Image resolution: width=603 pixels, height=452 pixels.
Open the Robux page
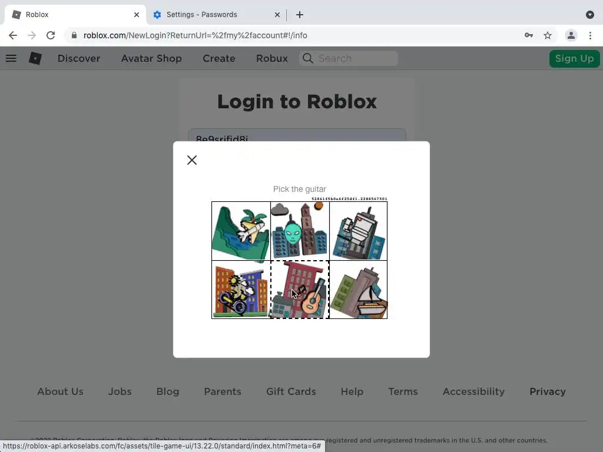272,58
